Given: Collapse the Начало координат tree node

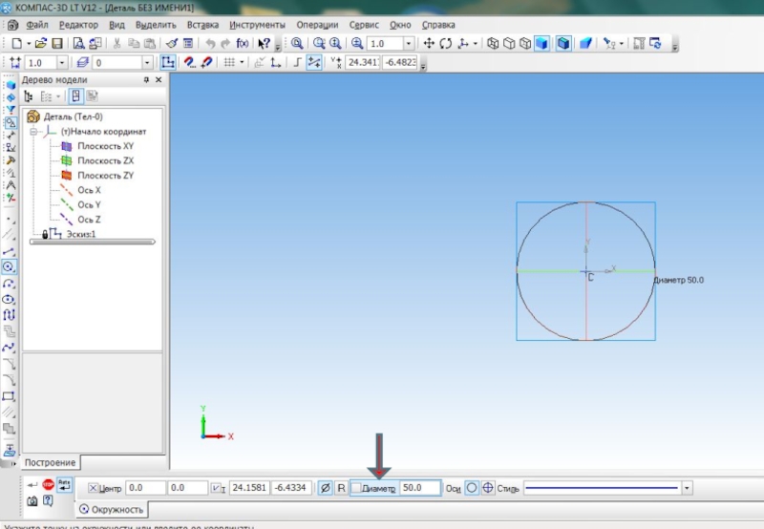Looking at the screenshot, I should coord(33,132).
